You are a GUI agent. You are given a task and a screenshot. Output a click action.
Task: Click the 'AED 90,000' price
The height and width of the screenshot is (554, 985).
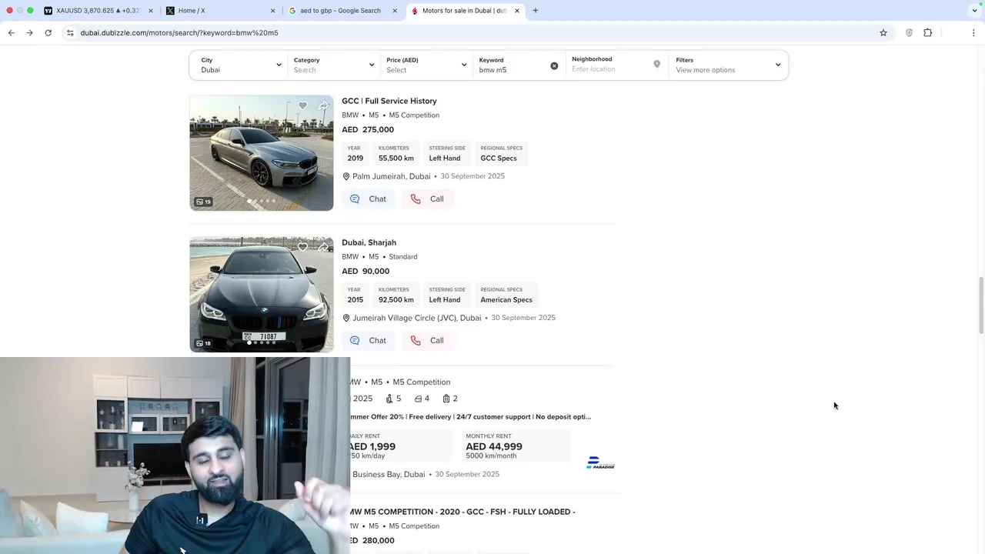pos(366,271)
